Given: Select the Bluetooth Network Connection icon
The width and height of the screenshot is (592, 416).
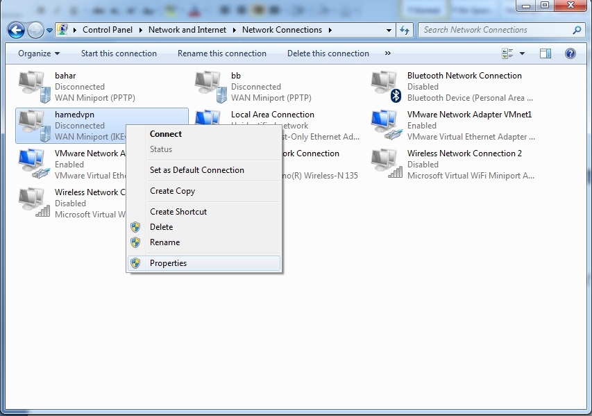Looking at the screenshot, I should 386,87.
